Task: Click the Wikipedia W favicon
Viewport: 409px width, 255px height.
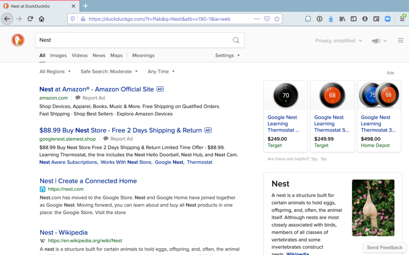Action: 42,241
